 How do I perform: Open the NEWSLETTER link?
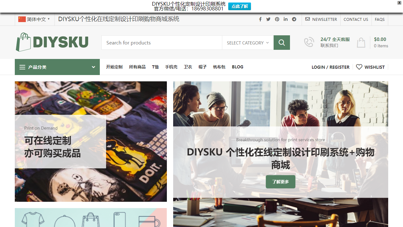point(321,19)
